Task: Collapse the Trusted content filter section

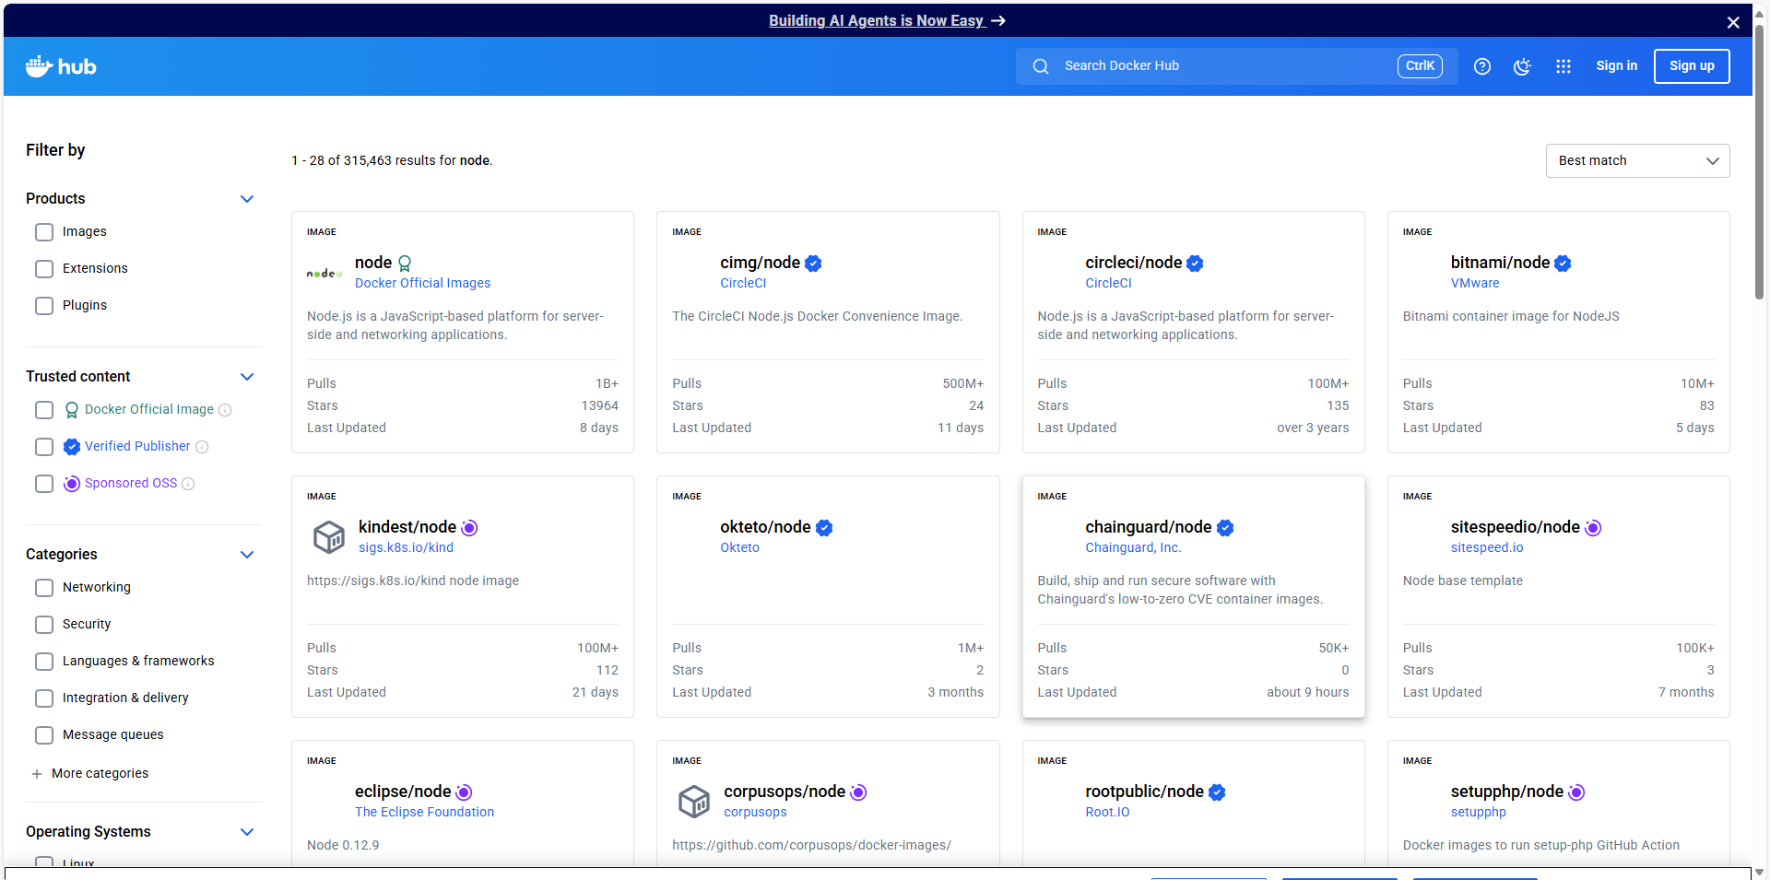Action: pyautogui.click(x=247, y=377)
